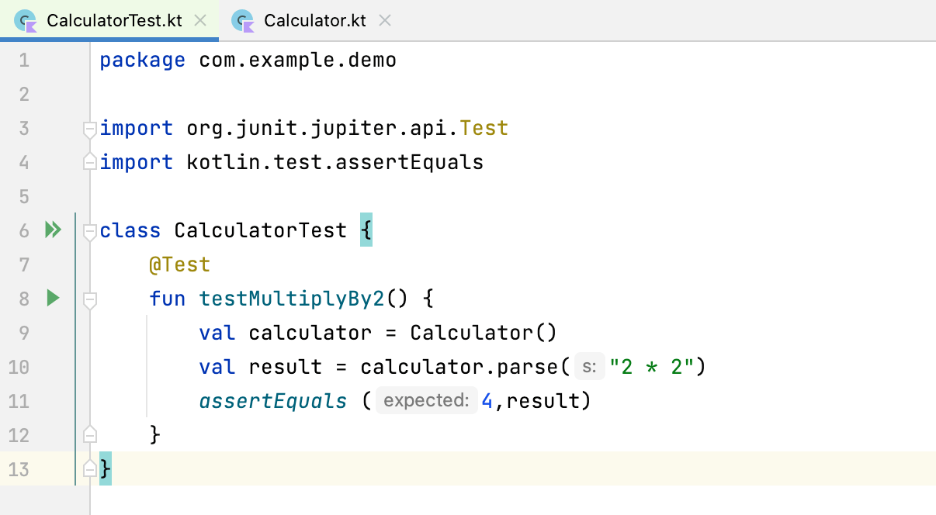Viewport: 936px width, 515px height.
Task: Run testMultiplyBy2 using green play gutter icon
Action: click(53, 298)
